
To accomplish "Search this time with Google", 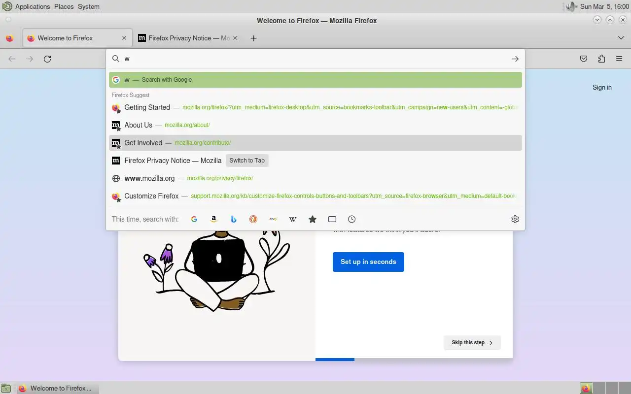I will point(194,219).
